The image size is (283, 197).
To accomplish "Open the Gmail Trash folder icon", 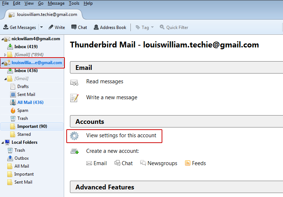I will click(x=13, y=118).
